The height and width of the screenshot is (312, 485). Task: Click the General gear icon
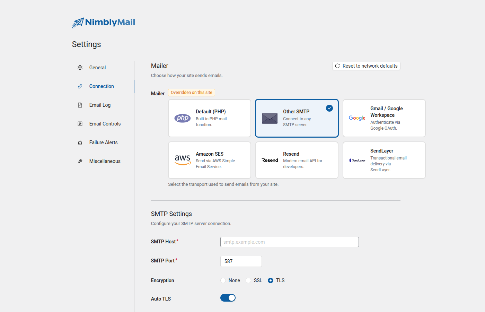(80, 68)
